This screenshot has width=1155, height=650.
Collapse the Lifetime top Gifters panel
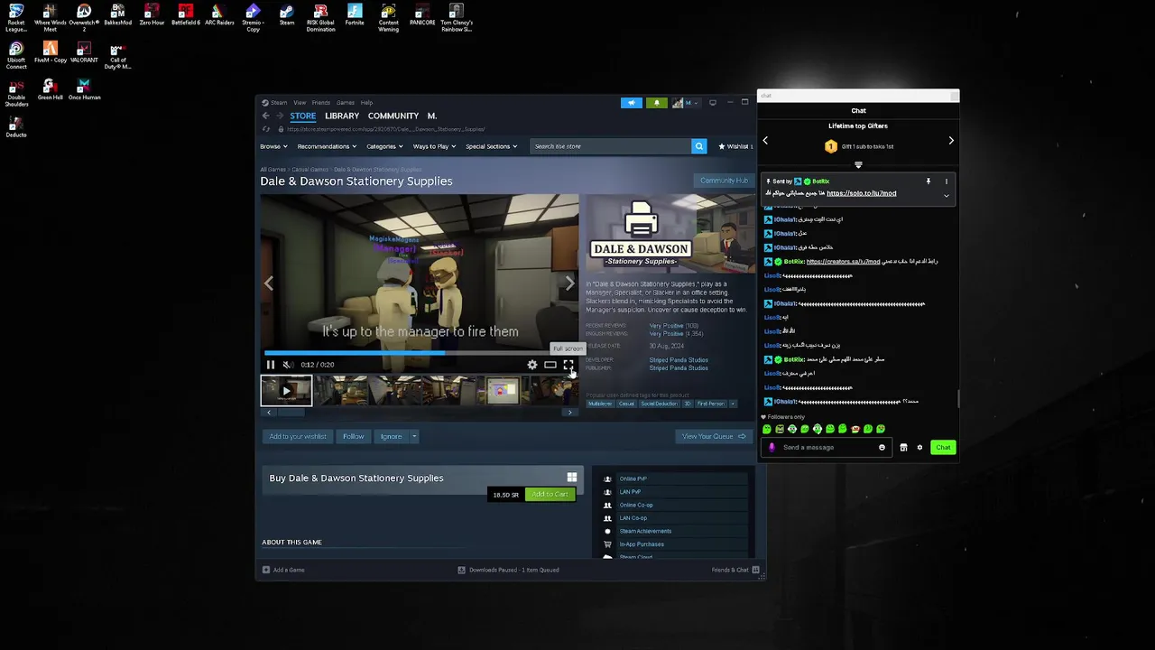click(858, 165)
